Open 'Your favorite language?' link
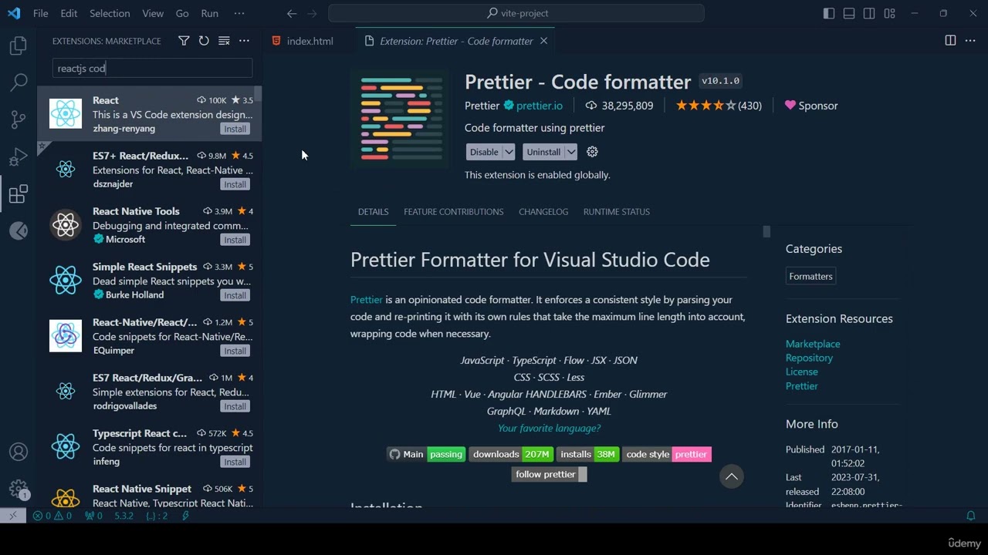 click(549, 428)
